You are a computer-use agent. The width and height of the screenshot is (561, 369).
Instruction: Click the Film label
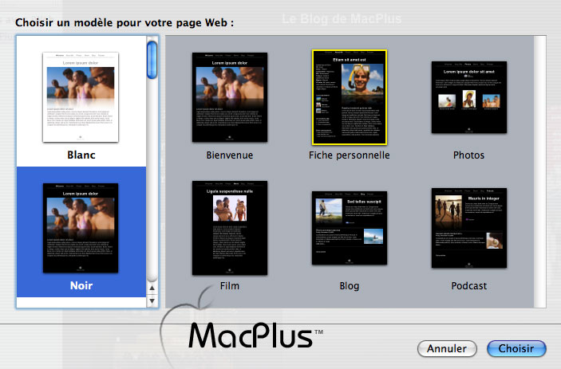pyautogui.click(x=230, y=286)
